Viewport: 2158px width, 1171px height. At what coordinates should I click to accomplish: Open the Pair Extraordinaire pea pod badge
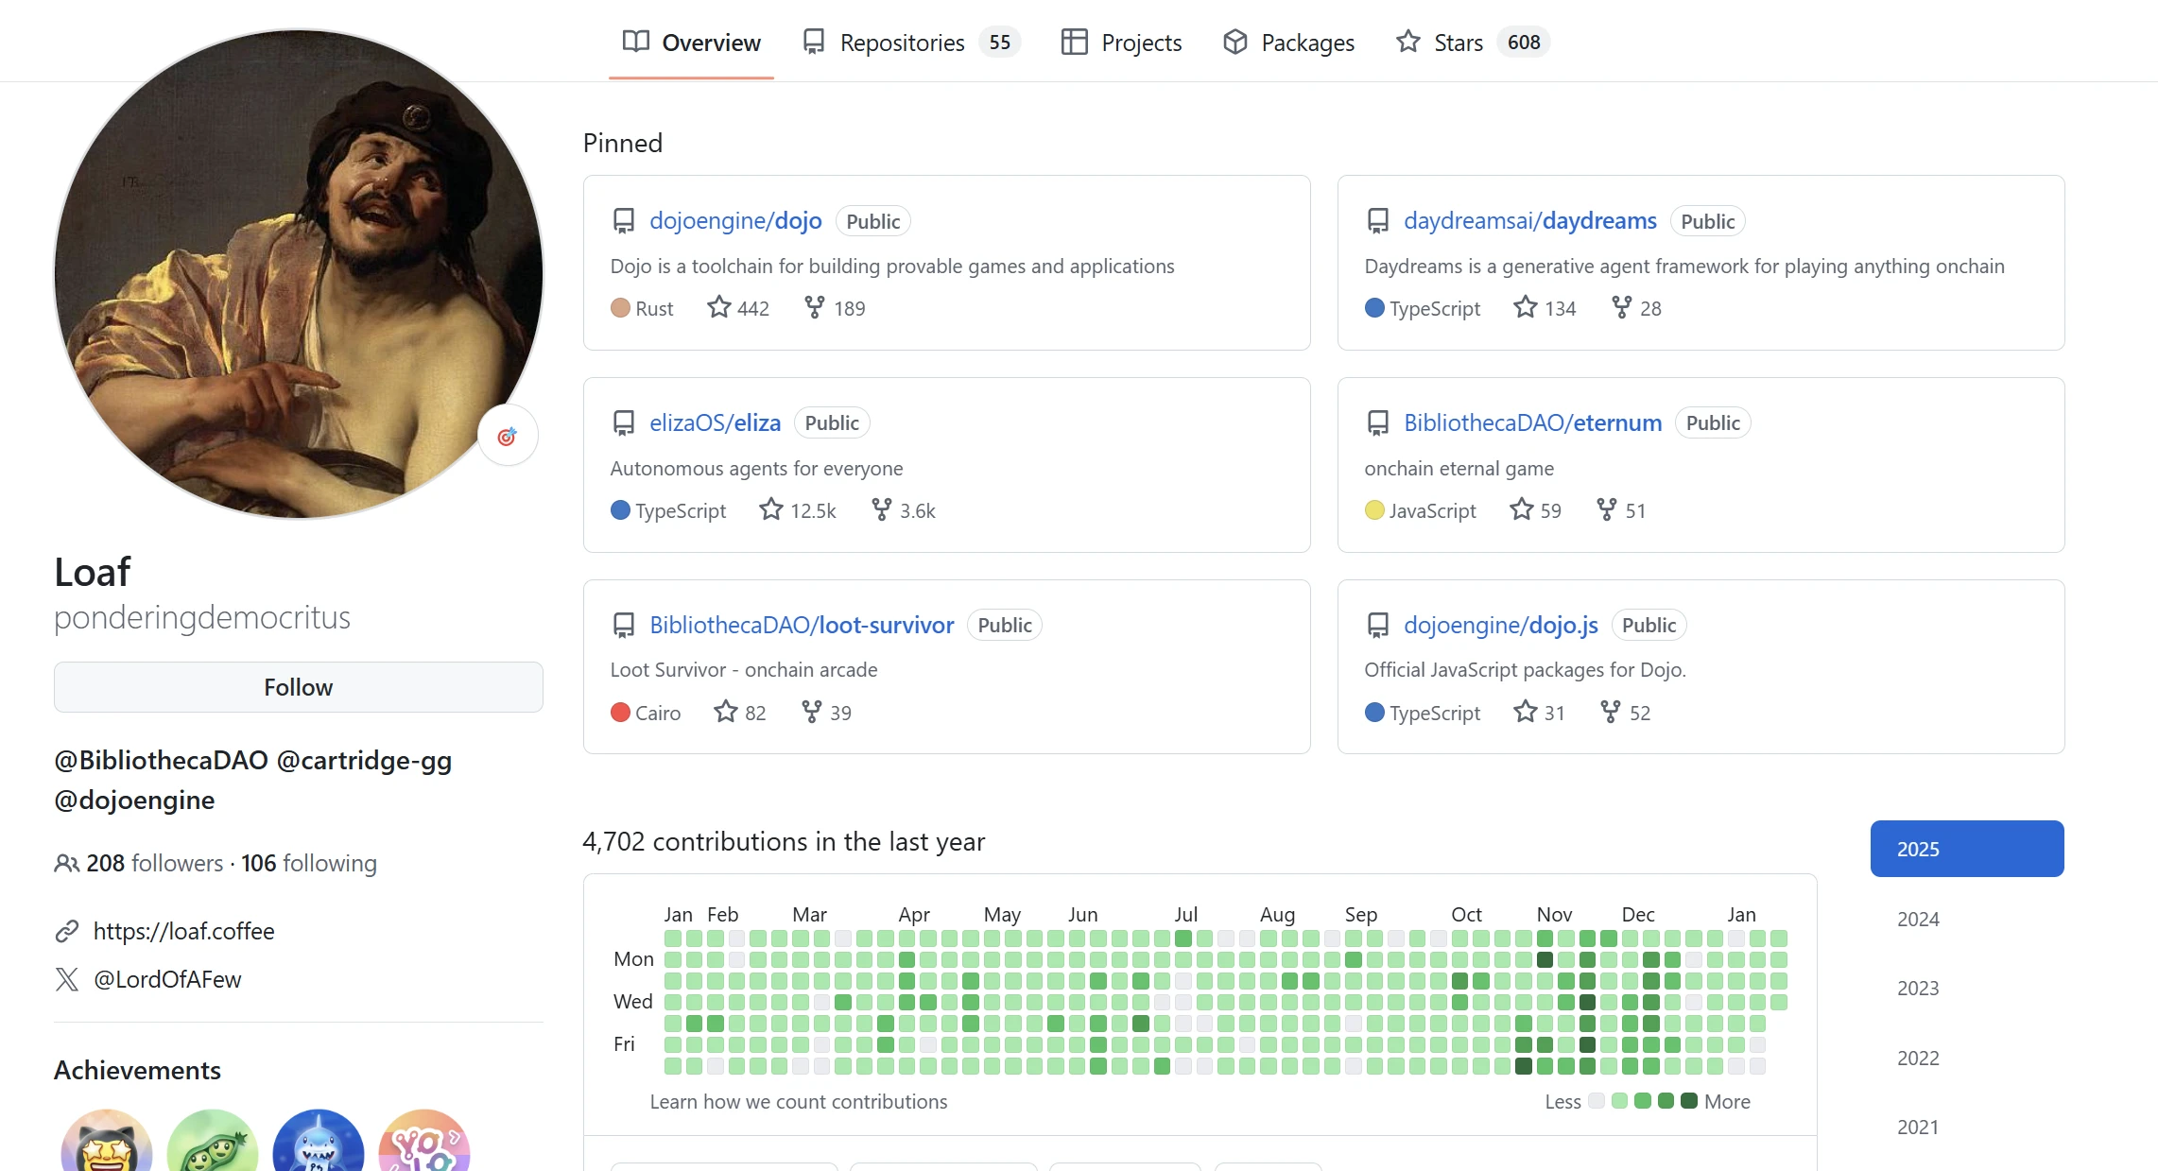tap(213, 1146)
